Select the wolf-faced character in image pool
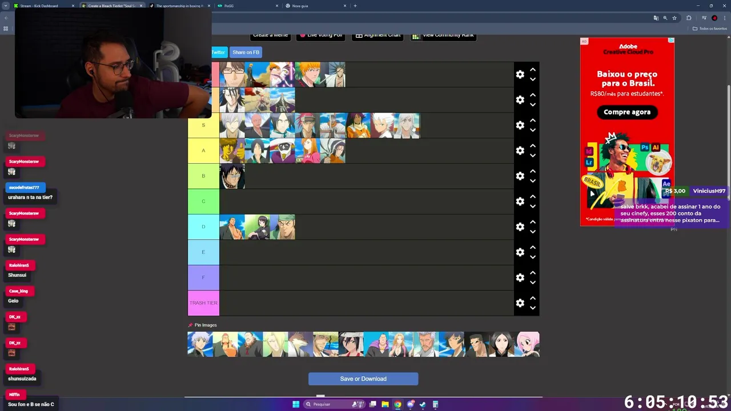This screenshot has height=411, width=731. click(301, 345)
